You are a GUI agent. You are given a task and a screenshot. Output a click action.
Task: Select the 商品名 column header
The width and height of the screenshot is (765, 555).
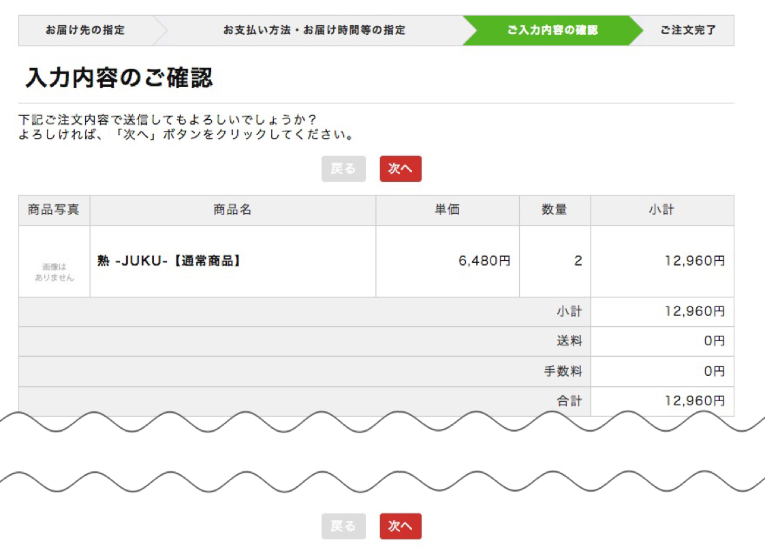click(232, 210)
